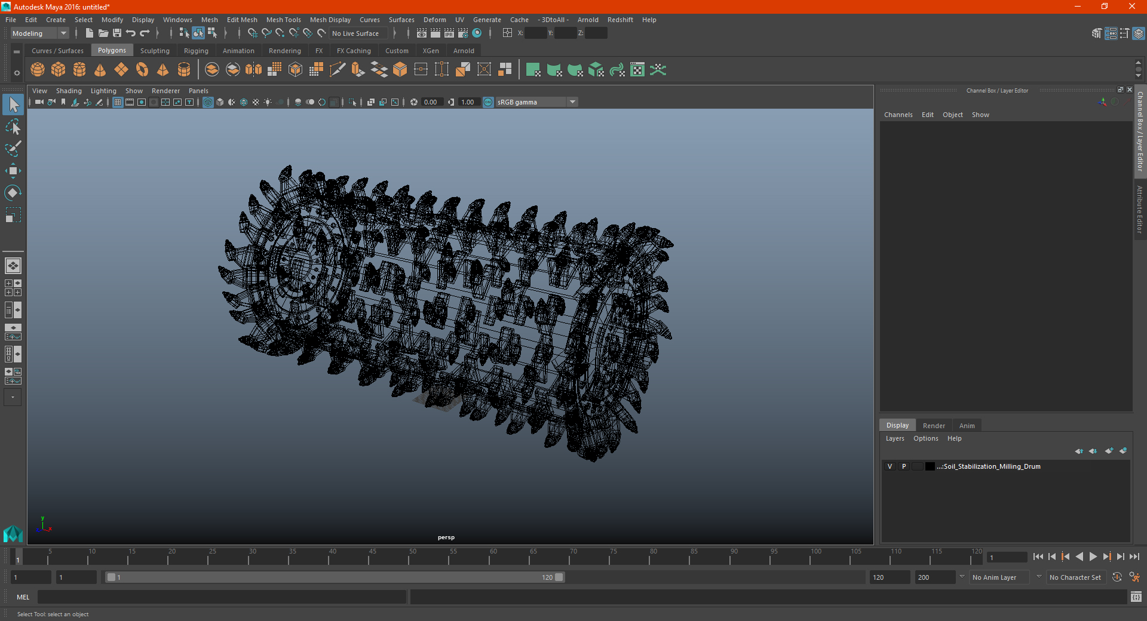
Task: Open Channels menu in Channel Box
Action: click(x=898, y=115)
